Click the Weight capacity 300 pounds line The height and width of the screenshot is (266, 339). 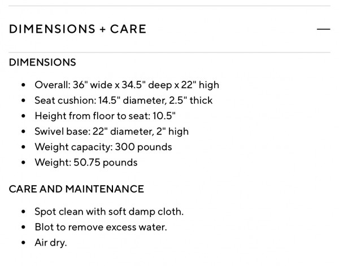click(103, 147)
